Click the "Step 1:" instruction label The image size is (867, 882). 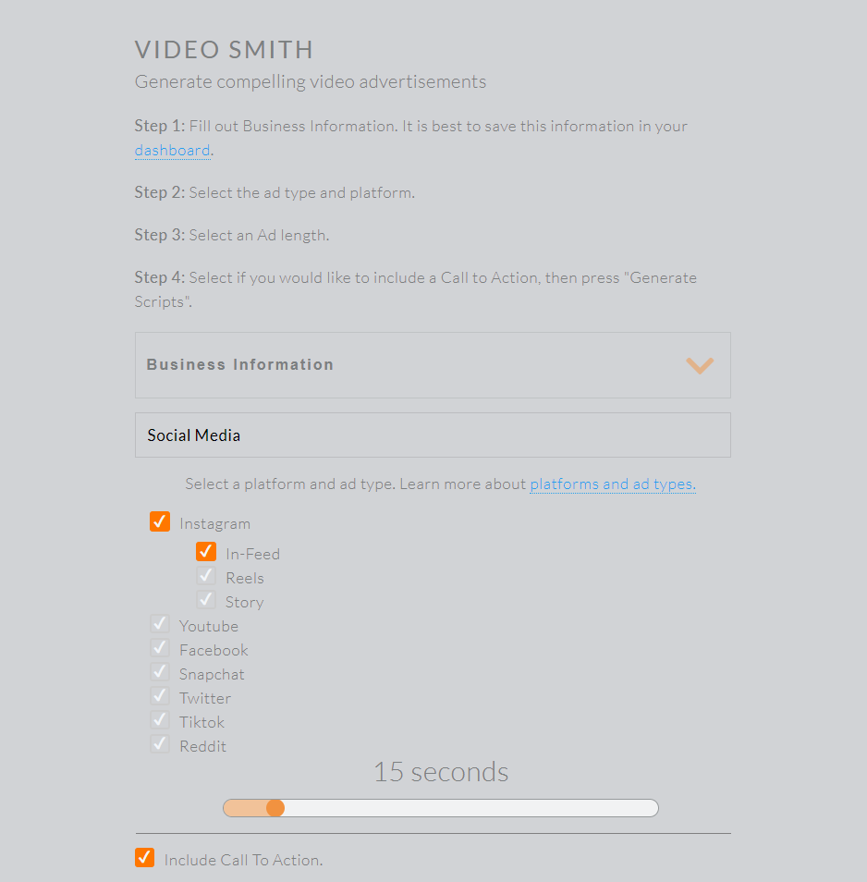pyautogui.click(x=160, y=126)
